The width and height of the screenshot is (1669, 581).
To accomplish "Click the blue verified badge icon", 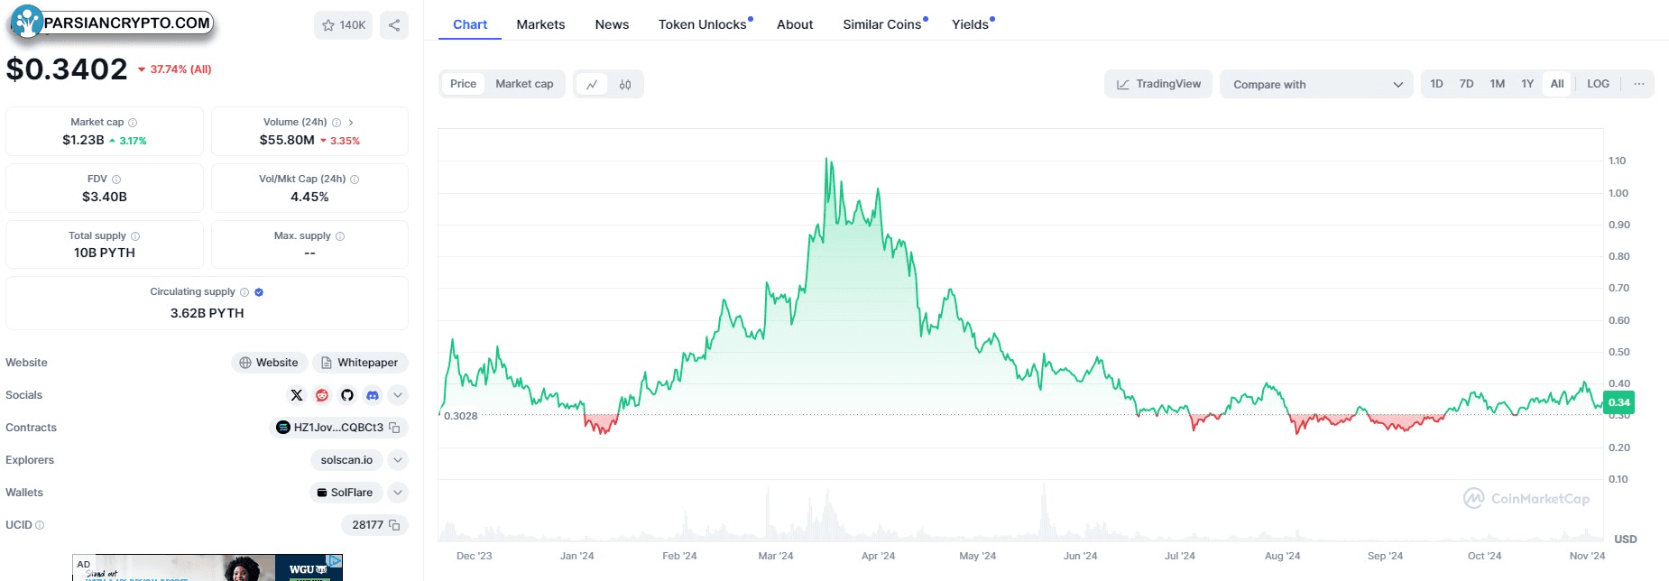I will [259, 292].
